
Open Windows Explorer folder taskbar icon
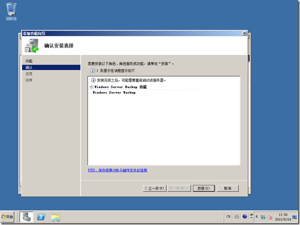pyautogui.click(x=56, y=218)
